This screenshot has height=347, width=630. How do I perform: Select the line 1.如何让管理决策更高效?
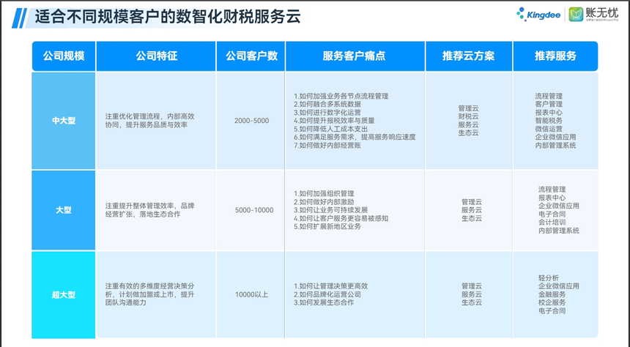330,286
